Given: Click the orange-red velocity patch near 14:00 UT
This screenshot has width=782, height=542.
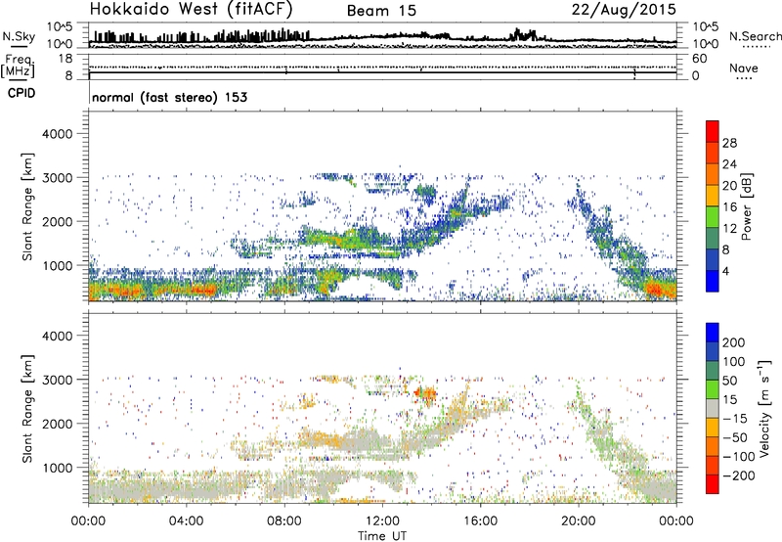Looking at the screenshot, I should pyautogui.click(x=425, y=393).
